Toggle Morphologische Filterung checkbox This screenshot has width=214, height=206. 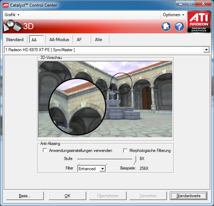click(125, 151)
